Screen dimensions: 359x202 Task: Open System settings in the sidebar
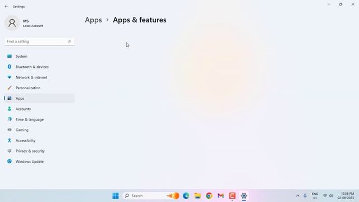[x=39, y=56]
